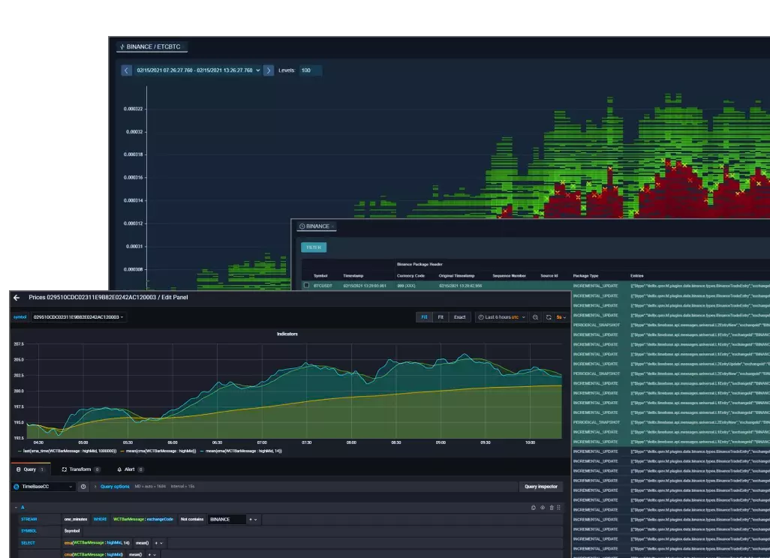Sort by Original Timestamp column header
770x558 pixels.
pyautogui.click(x=457, y=276)
